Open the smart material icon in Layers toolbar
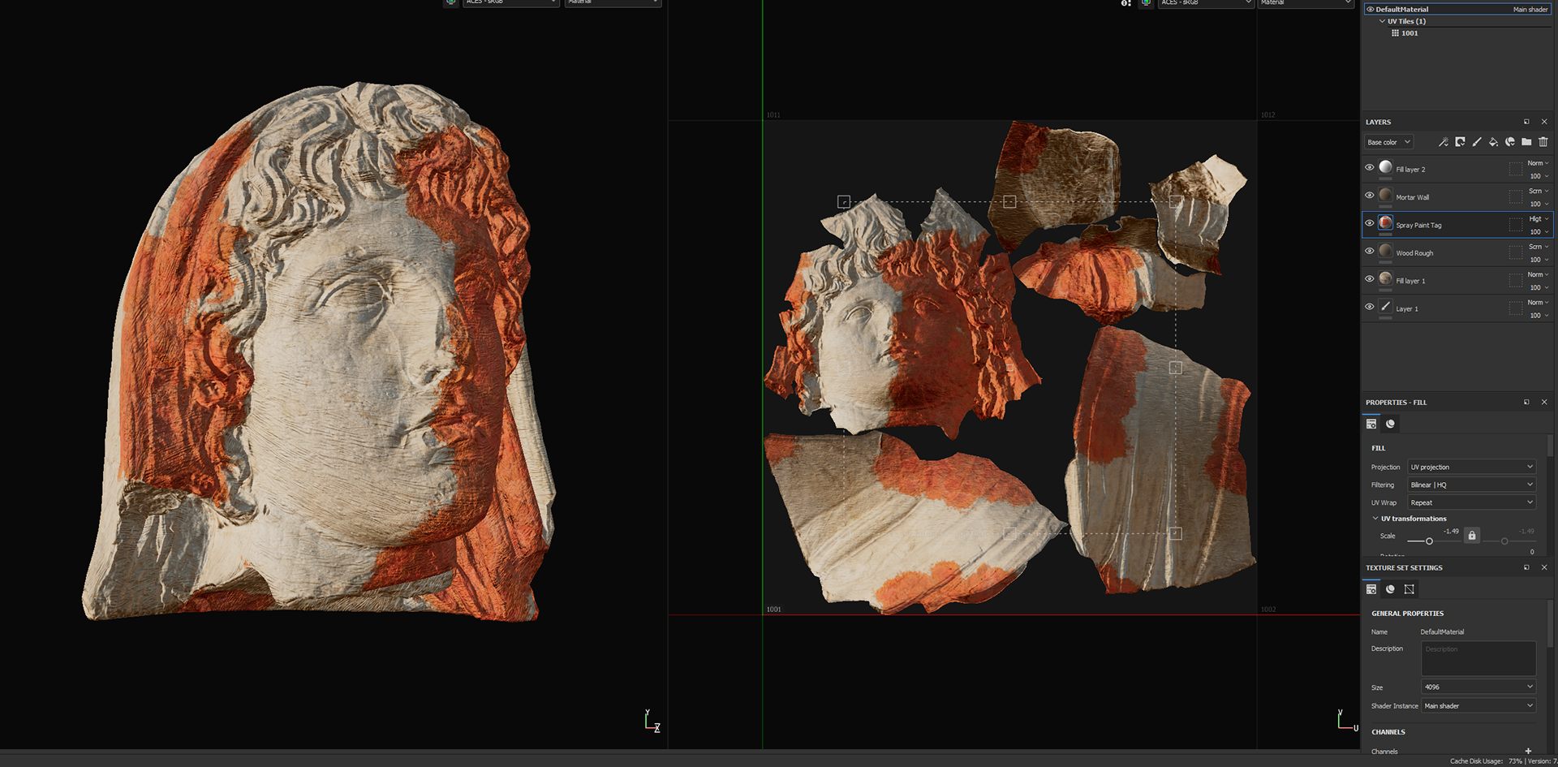This screenshot has height=767, width=1558. [1510, 142]
